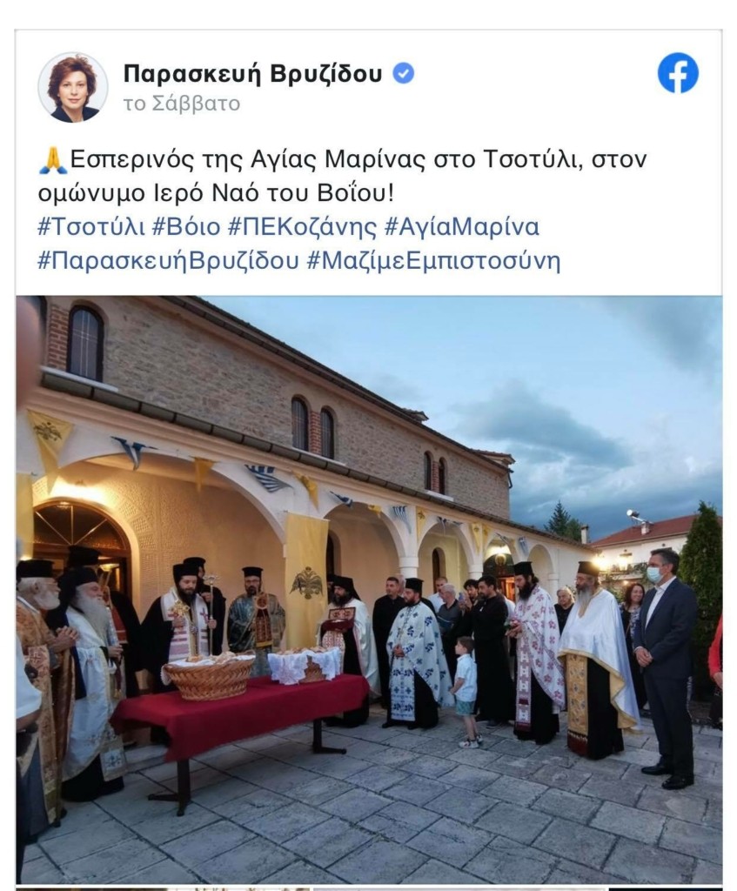Click the praying hands emoji
This screenshot has height=891, width=737.
(x=53, y=160)
